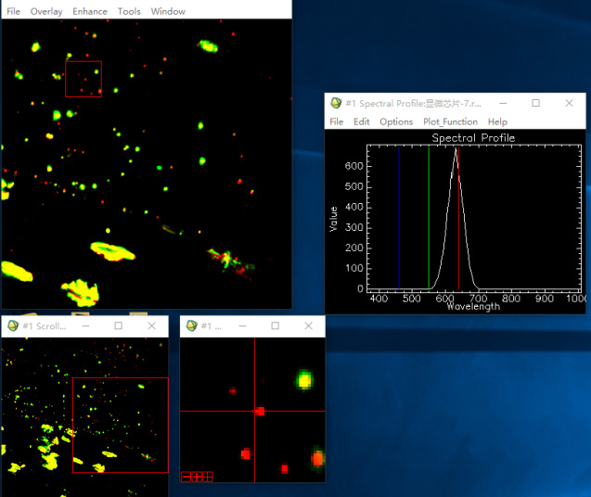Open the Tools menu in image window
The image size is (591, 497).
point(129,12)
